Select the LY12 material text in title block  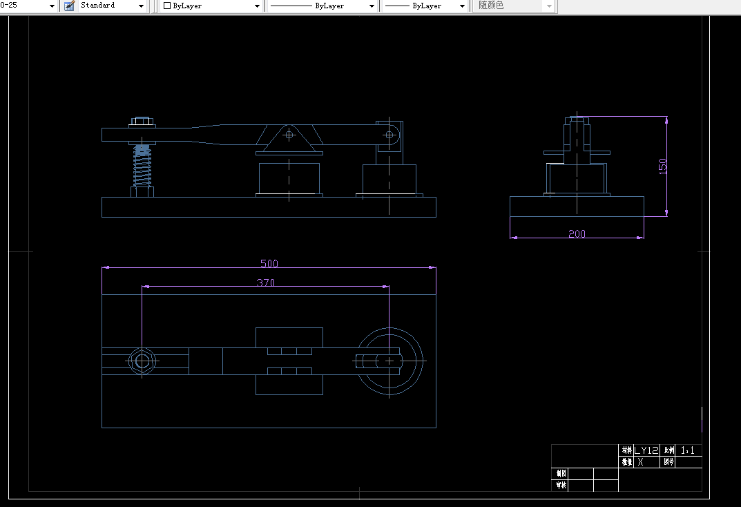pyautogui.click(x=646, y=450)
